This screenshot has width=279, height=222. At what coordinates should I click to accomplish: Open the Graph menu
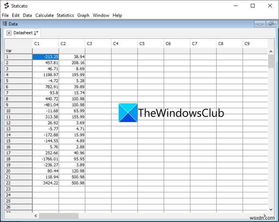[x=83, y=15]
